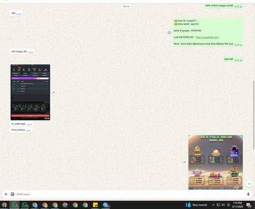This screenshot has height=209, width=255.
Task: Open the Chrome icon left of the WhatsApp icons
Action: click(5, 205)
